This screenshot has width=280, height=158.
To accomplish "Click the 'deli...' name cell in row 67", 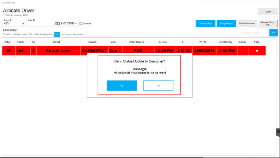I will 23,50.
